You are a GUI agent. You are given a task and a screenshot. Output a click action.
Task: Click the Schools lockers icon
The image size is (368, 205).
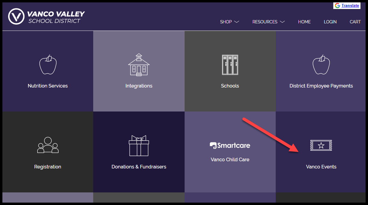230,64
